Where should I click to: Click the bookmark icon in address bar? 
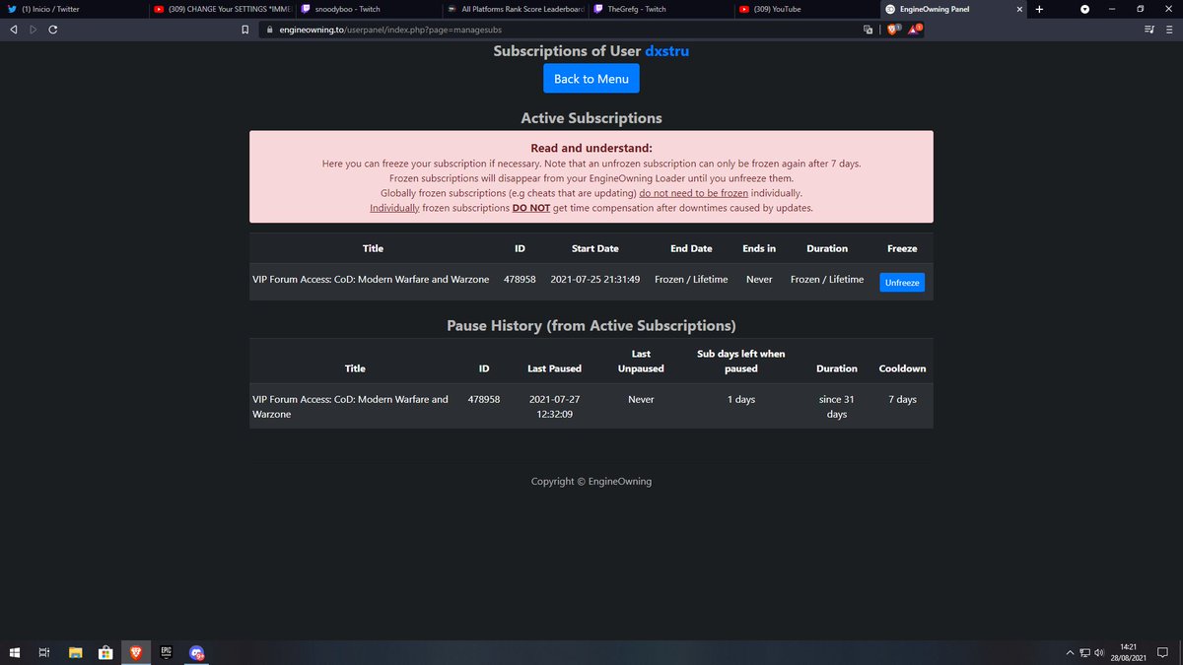pos(245,30)
